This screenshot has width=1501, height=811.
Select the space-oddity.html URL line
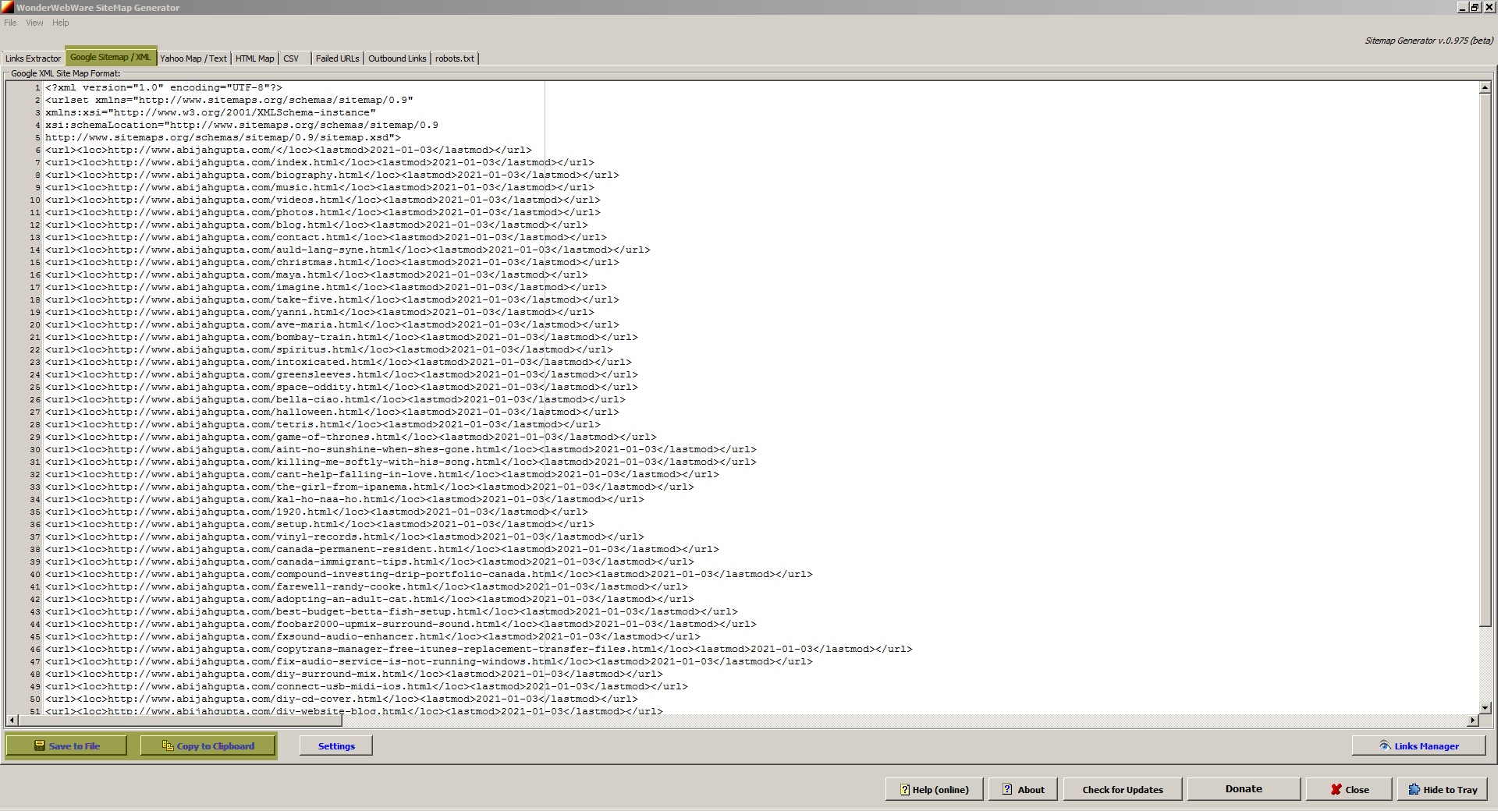pyautogui.click(x=342, y=387)
